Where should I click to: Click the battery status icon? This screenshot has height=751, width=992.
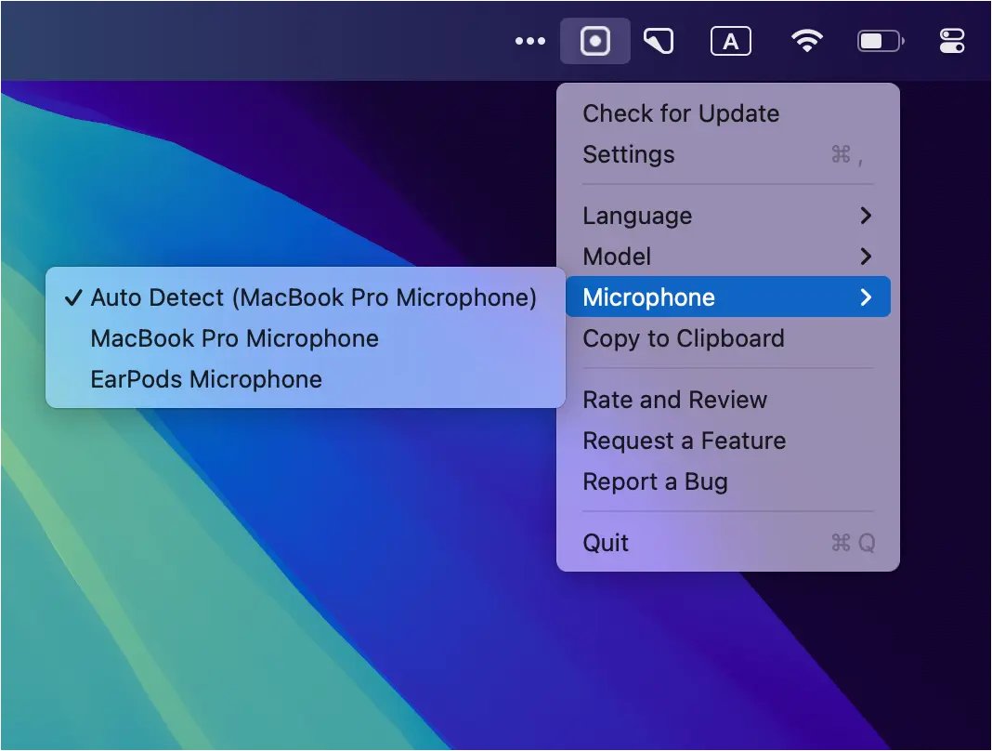tap(879, 42)
